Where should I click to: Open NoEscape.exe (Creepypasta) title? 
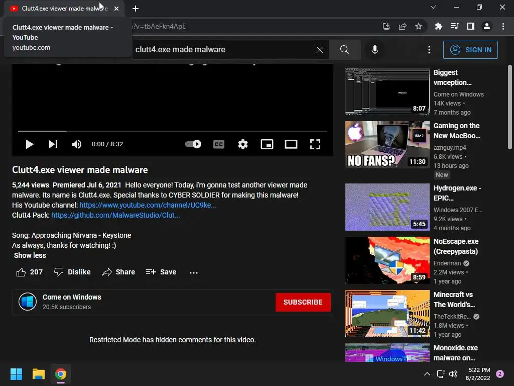coord(456,246)
